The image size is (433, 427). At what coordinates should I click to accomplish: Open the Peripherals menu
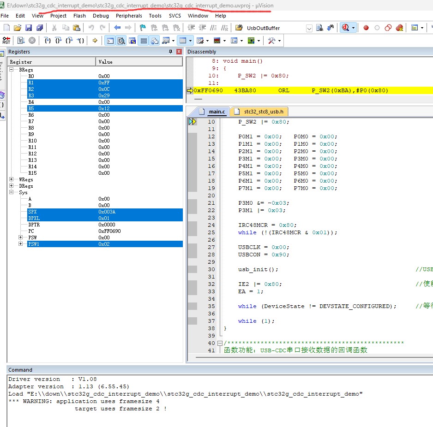(x=129, y=16)
